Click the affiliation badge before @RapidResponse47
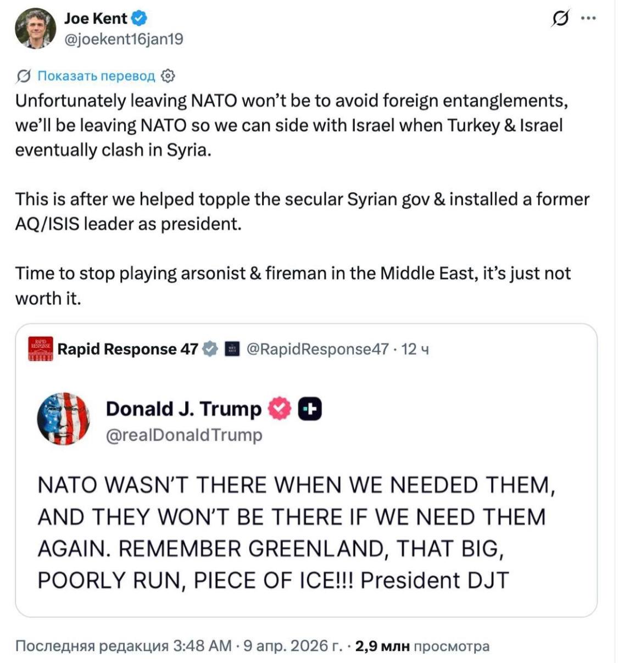This screenshot has width=618, height=663. [x=232, y=349]
